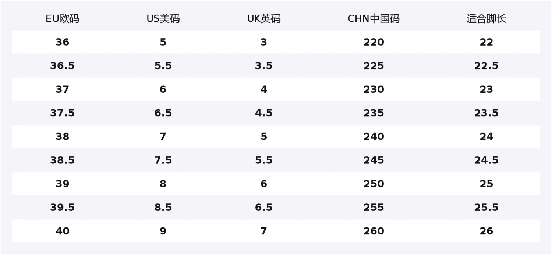The height and width of the screenshot is (255, 552).
Task: Select EU size 40 cell
Action: click(x=62, y=231)
